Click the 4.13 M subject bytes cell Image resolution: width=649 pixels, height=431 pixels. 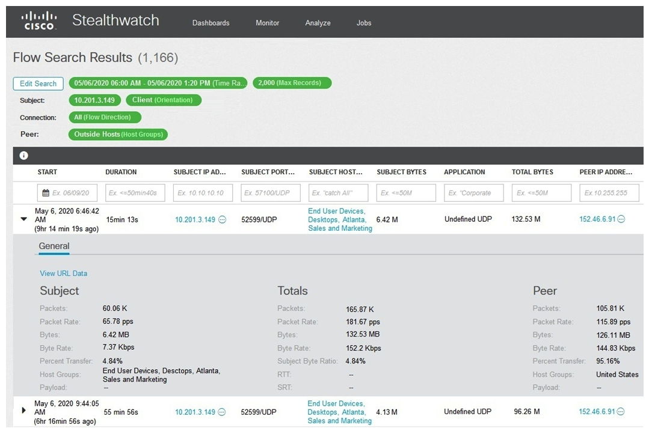click(x=387, y=412)
